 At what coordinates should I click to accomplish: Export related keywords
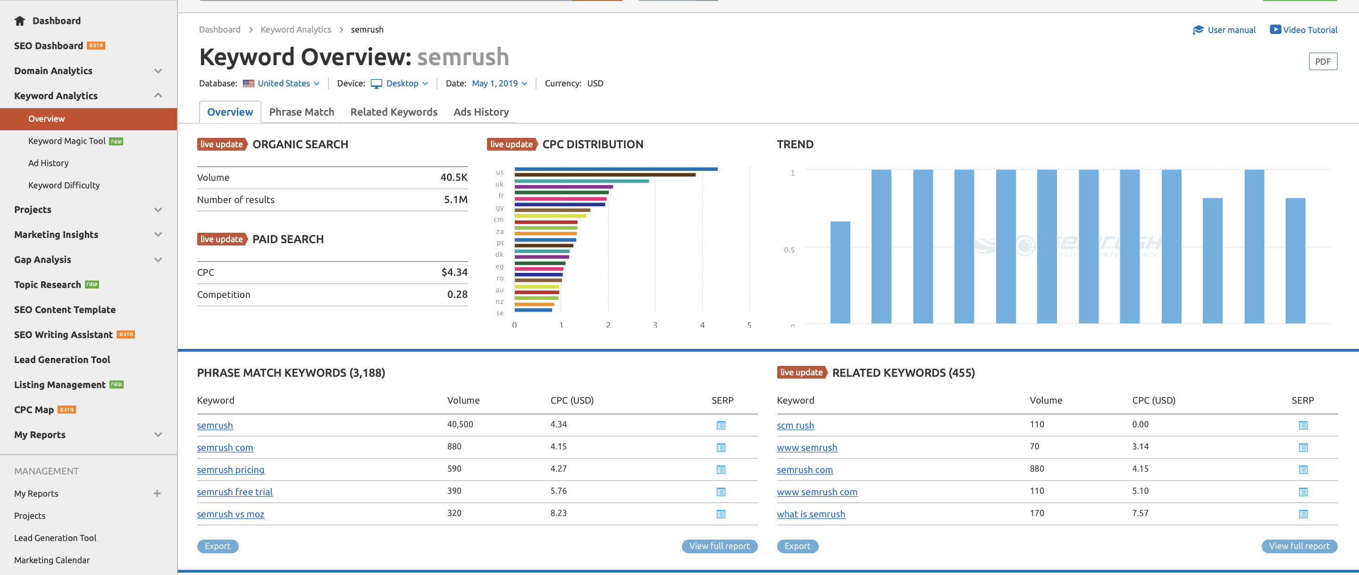point(797,546)
